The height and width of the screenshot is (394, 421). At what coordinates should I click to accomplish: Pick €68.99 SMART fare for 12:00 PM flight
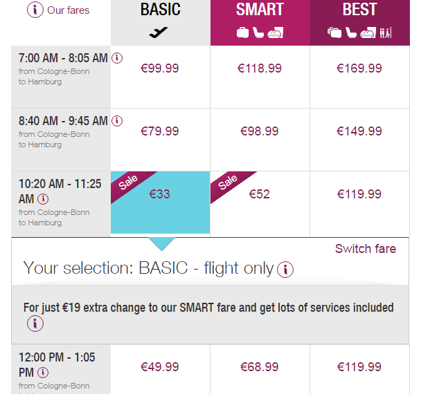pos(260,366)
